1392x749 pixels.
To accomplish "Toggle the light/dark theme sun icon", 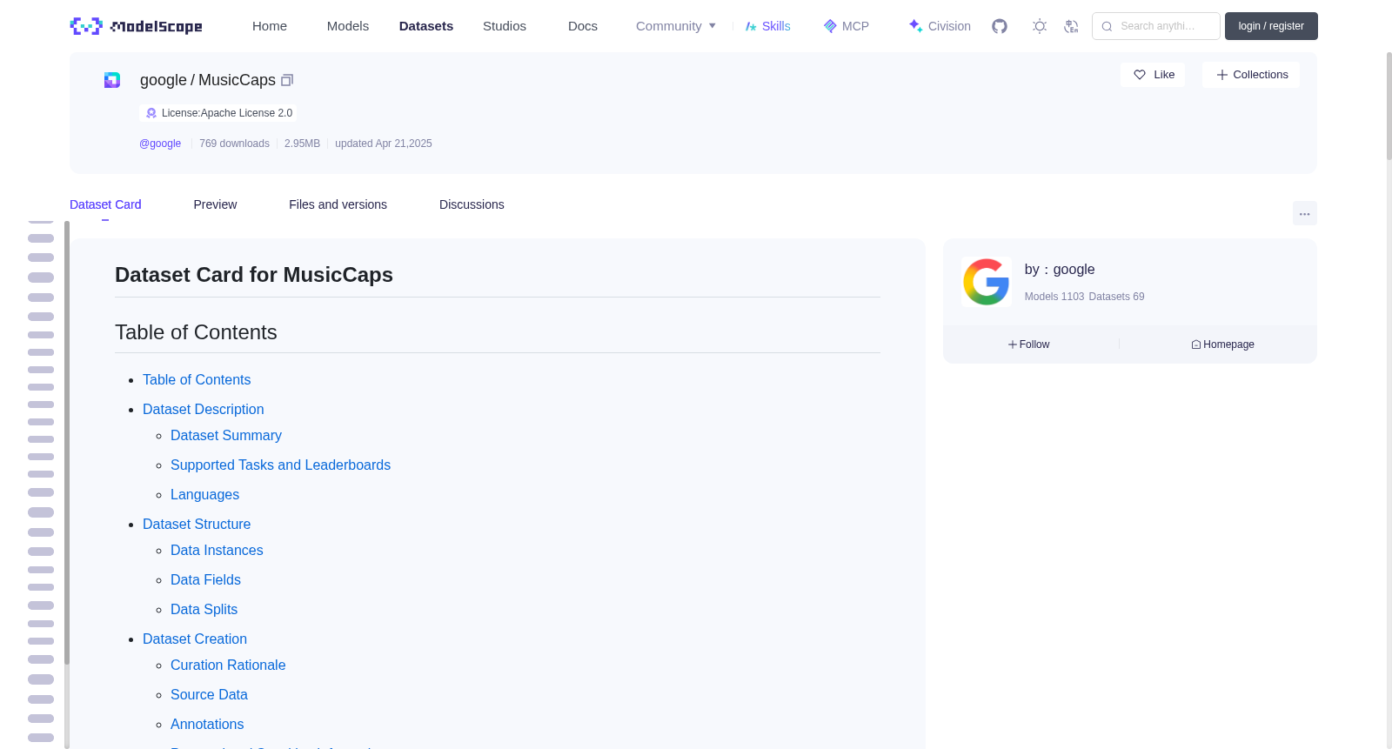I will click(1040, 26).
